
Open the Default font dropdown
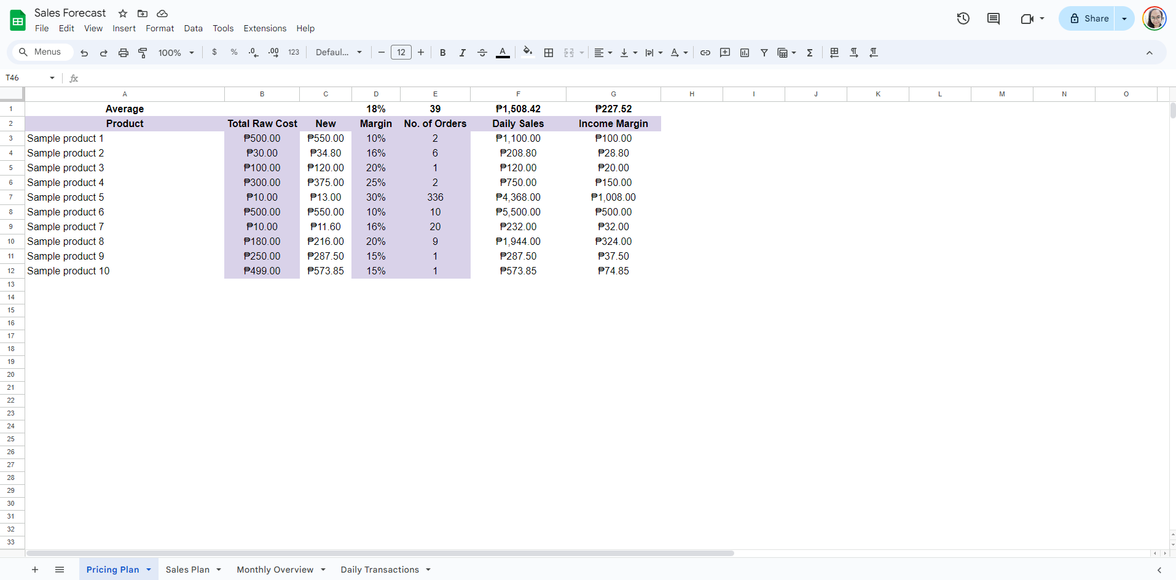(339, 52)
